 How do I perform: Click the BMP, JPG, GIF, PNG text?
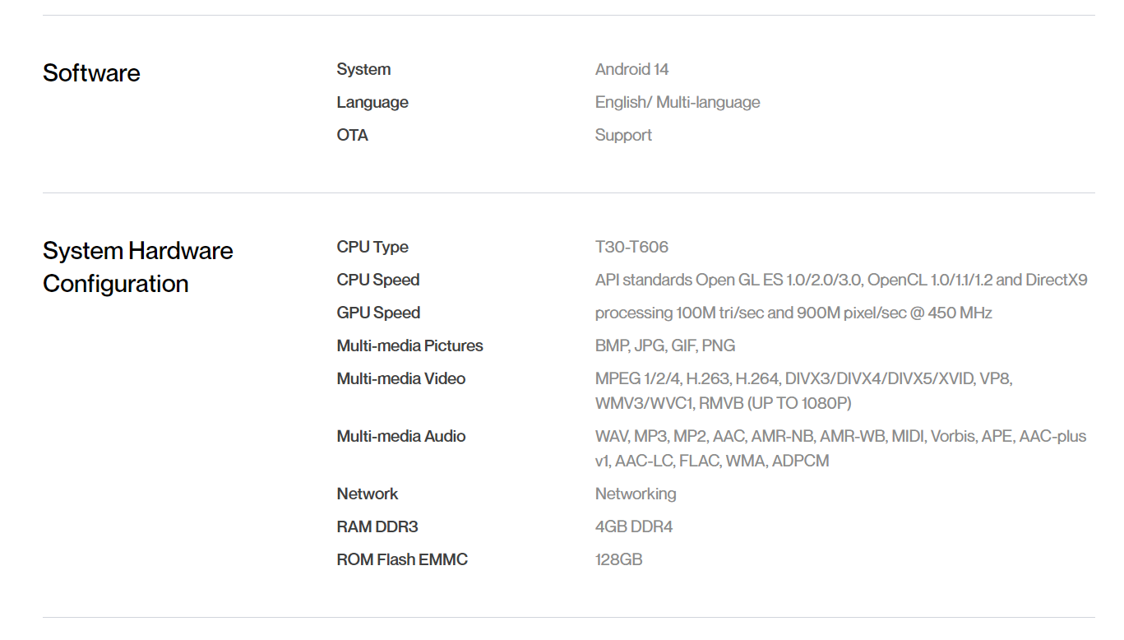(x=665, y=346)
